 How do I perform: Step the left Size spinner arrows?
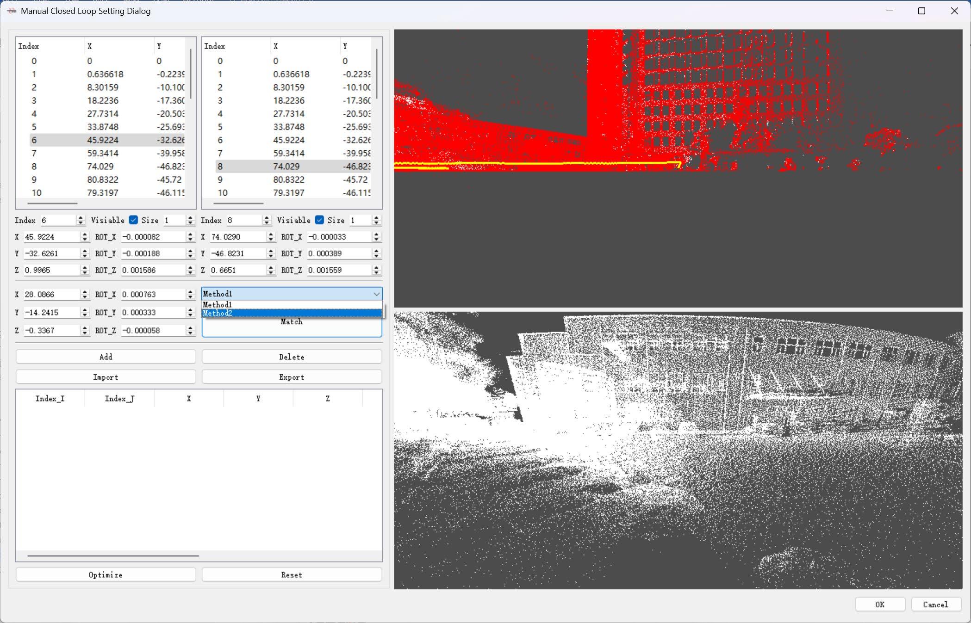[190, 220]
